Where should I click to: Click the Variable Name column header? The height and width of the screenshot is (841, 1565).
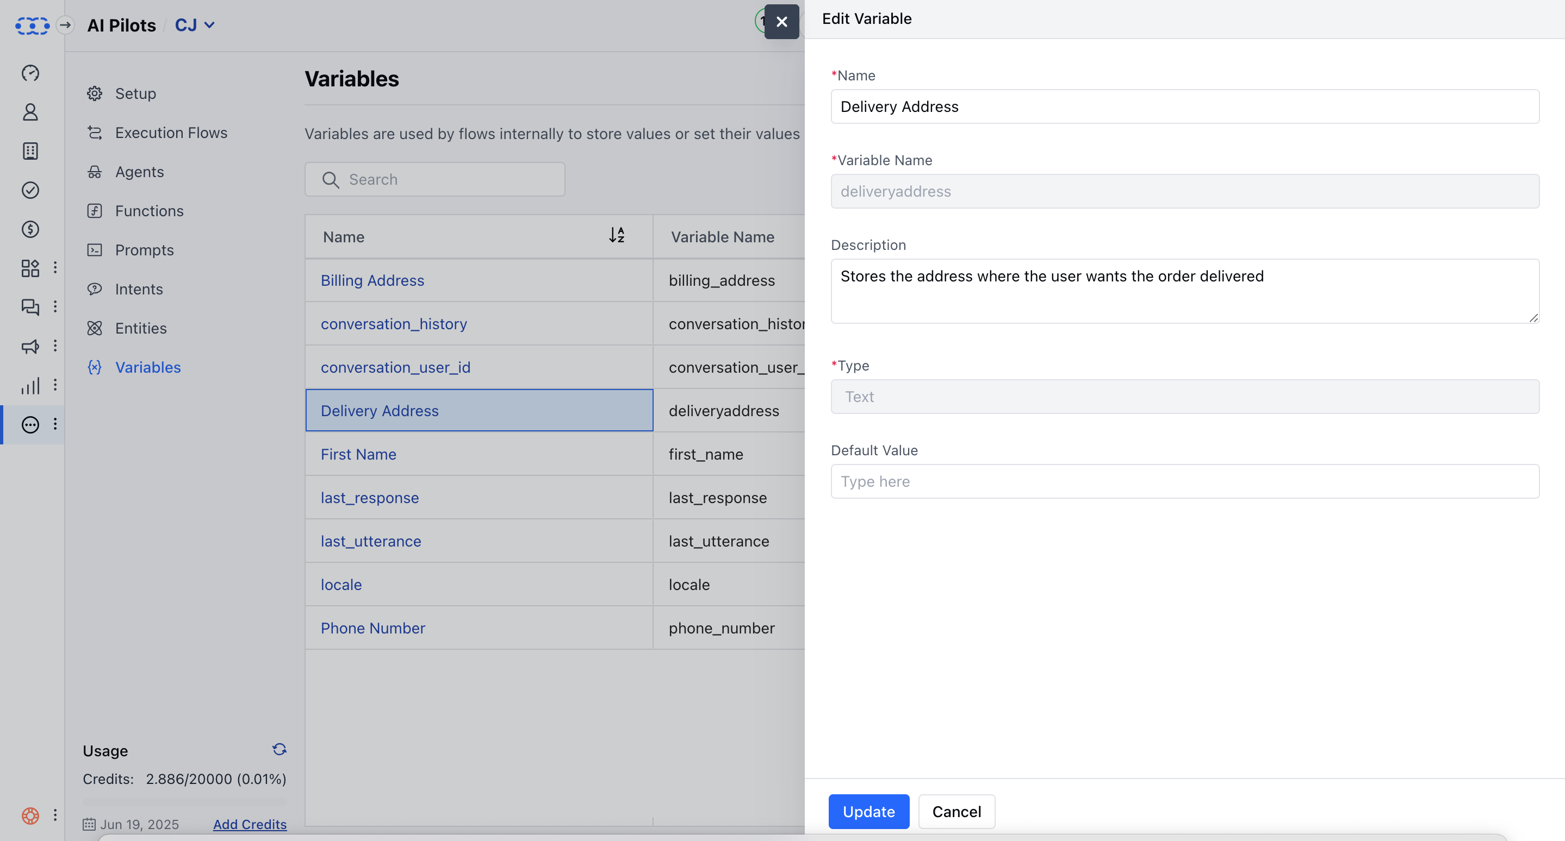click(x=722, y=237)
